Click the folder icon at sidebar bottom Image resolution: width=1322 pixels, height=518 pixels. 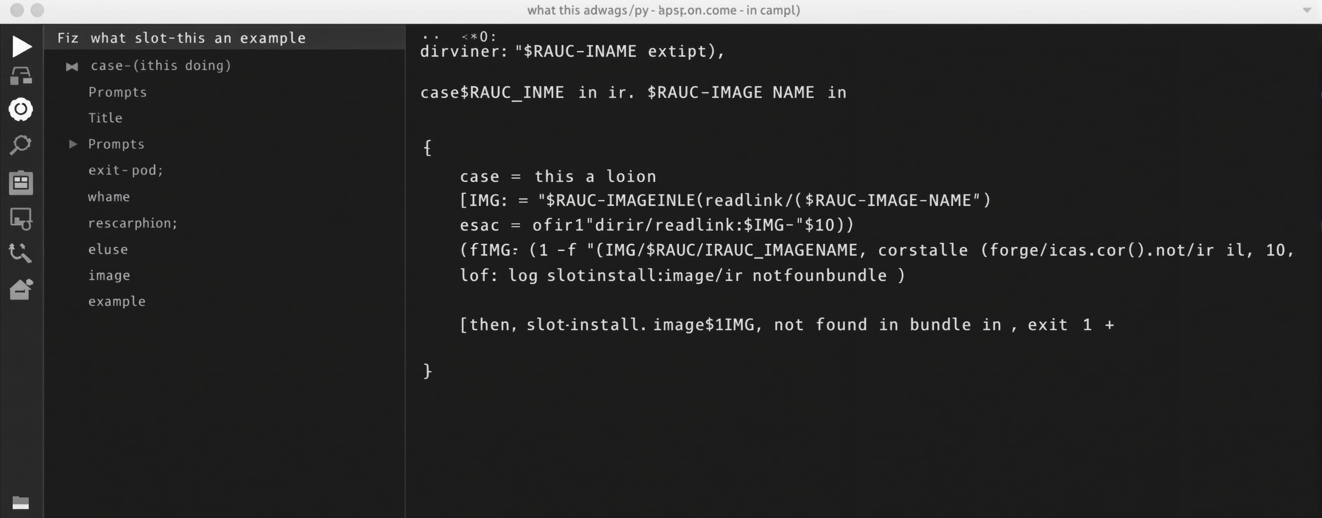[x=21, y=503]
